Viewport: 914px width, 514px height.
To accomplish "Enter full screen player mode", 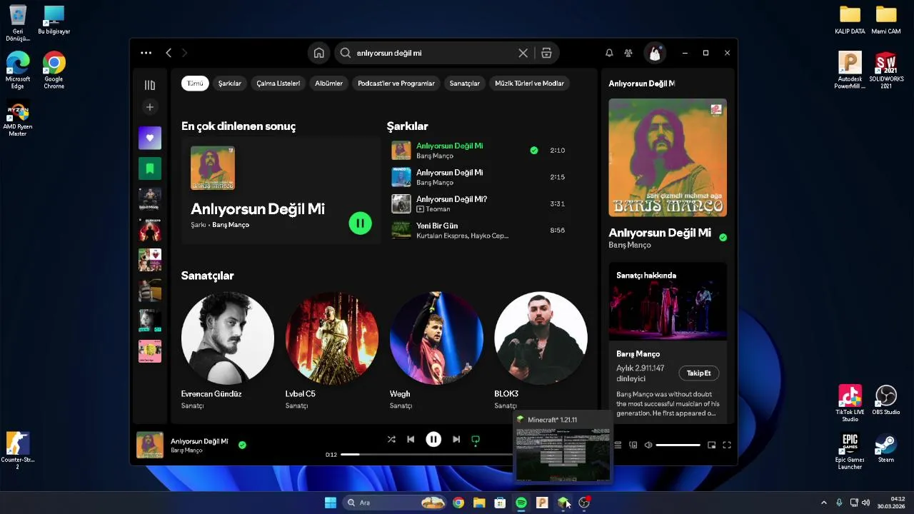I will click(727, 445).
